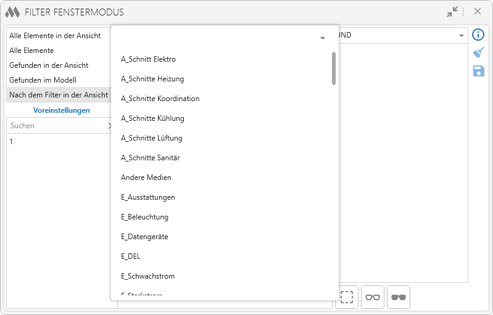Viewport: 493px width, 315px height.
Task: Click the broom clear-filter icon
Action: click(478, 53)
